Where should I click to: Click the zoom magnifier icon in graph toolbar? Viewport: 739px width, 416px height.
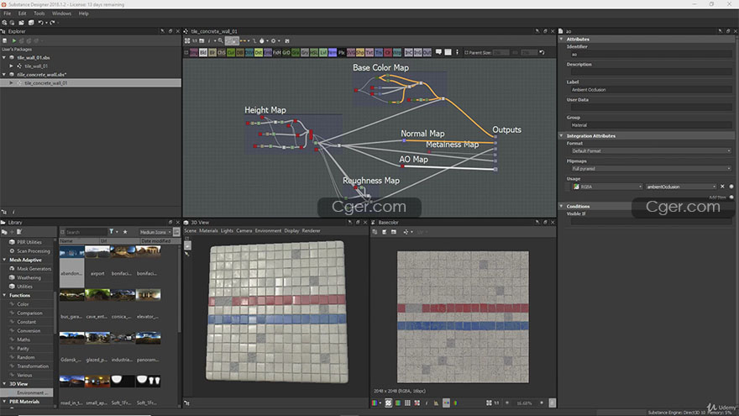click(220, 41)
